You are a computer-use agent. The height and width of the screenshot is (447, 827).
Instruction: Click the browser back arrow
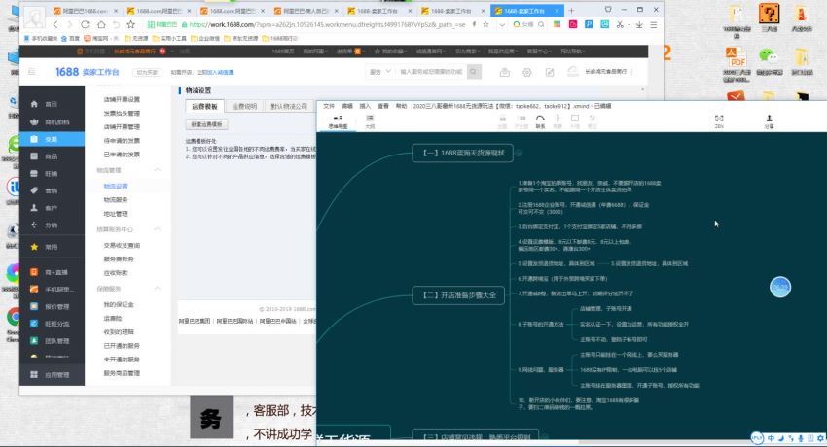point(55,24)
